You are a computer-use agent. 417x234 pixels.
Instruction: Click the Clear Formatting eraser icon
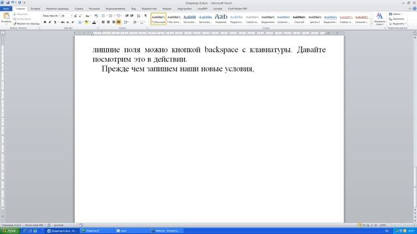click(96, 16)
